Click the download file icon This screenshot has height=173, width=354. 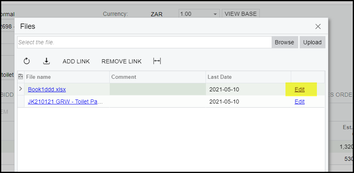coord(46,61)
